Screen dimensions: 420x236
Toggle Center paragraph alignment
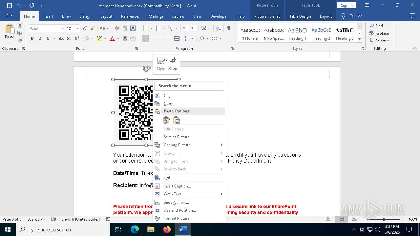point(153,38)
